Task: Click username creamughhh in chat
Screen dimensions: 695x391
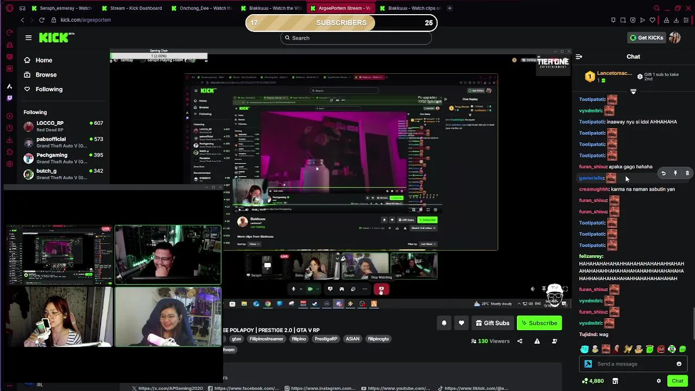Action: pos(593,189)
